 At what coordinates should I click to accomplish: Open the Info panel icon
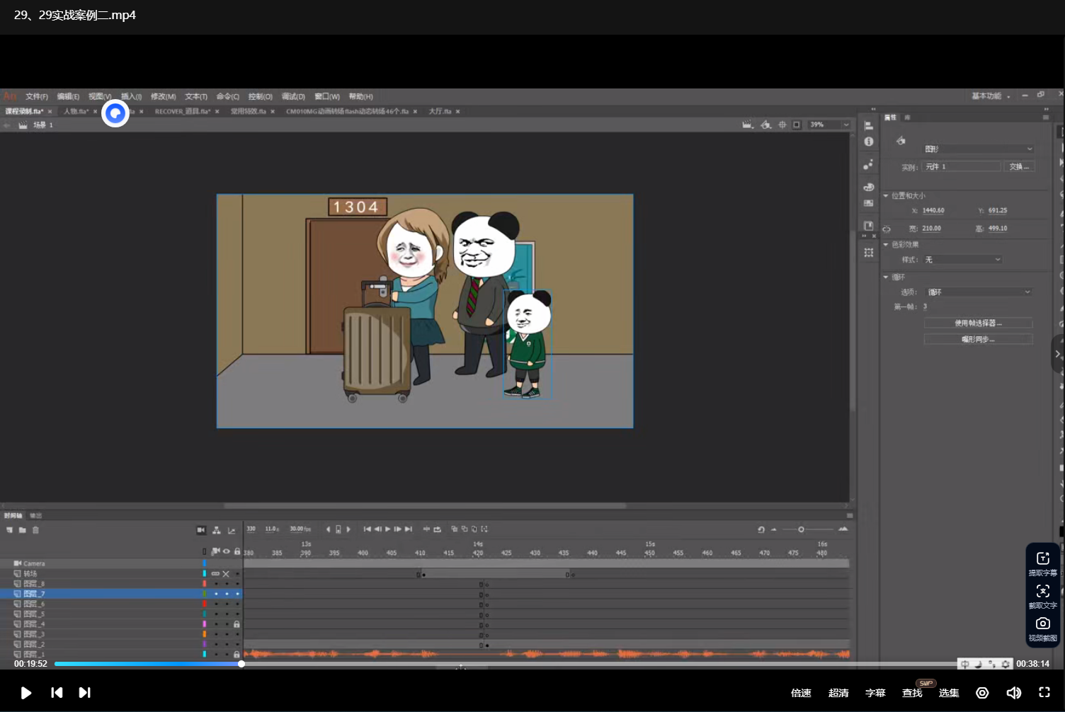click(x=869, y=142)
